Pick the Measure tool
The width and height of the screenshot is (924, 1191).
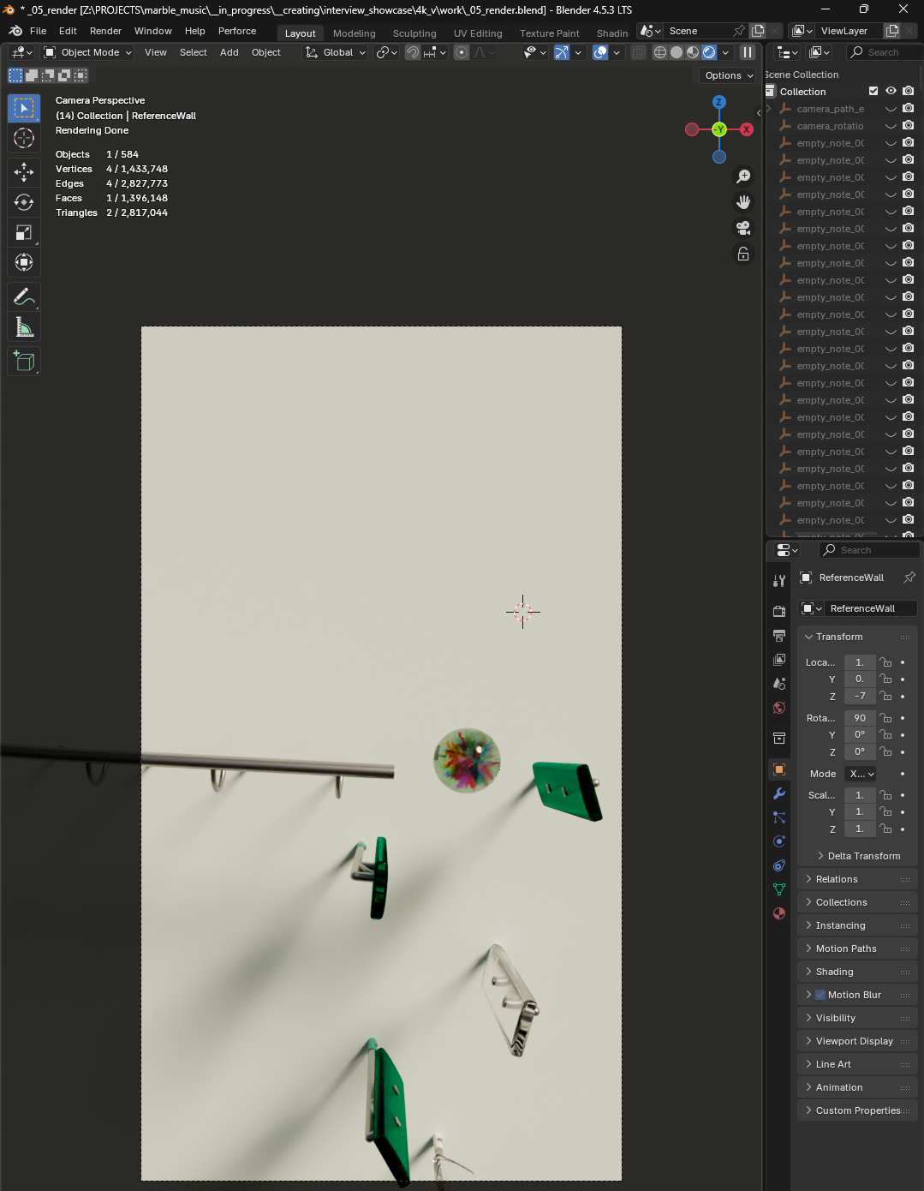pos(23,326)
